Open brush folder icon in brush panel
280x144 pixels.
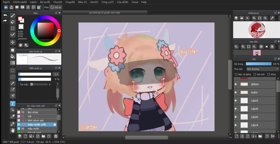pos(43,136)
